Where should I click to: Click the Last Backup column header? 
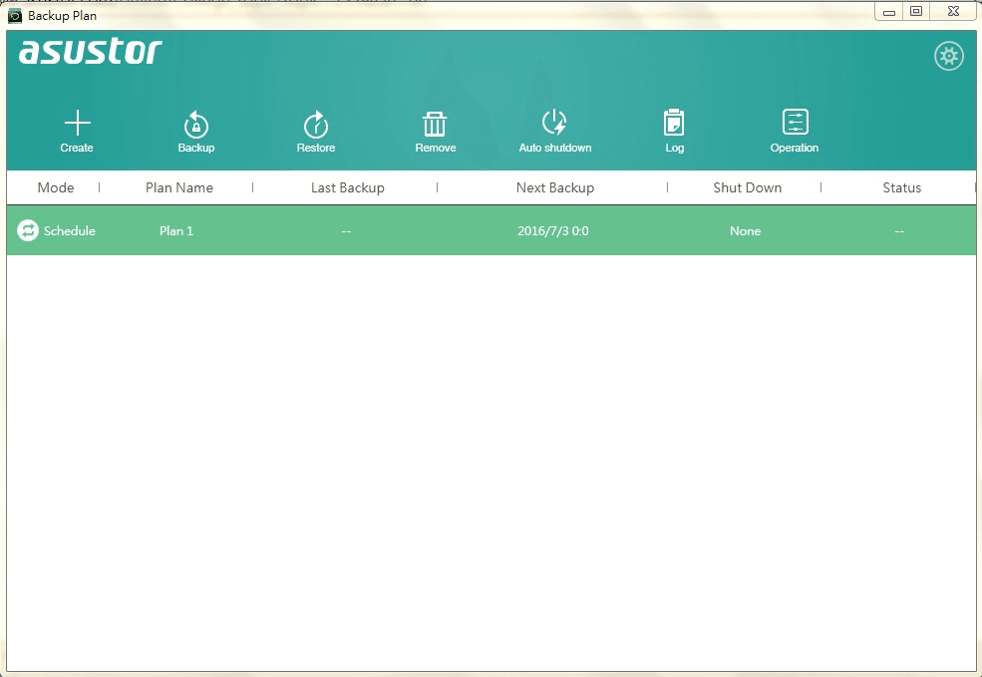(347, 187)
